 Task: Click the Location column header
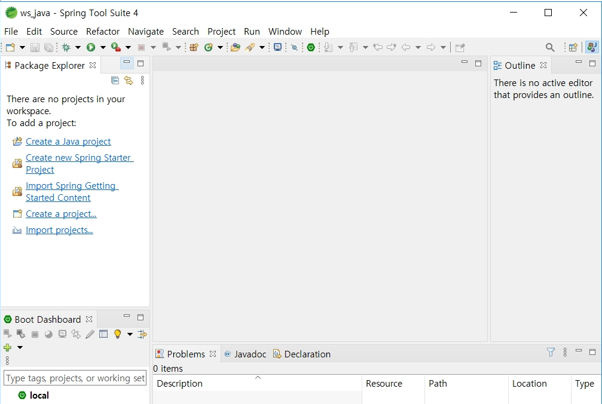point(540,383)
